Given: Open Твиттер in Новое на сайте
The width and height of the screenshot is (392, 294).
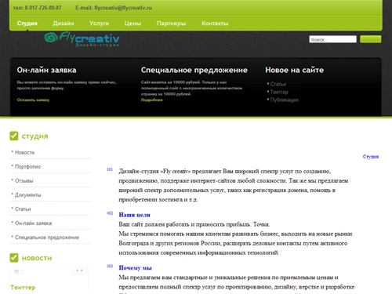Looking at the screenshot, I should click(x=279, y=92).
